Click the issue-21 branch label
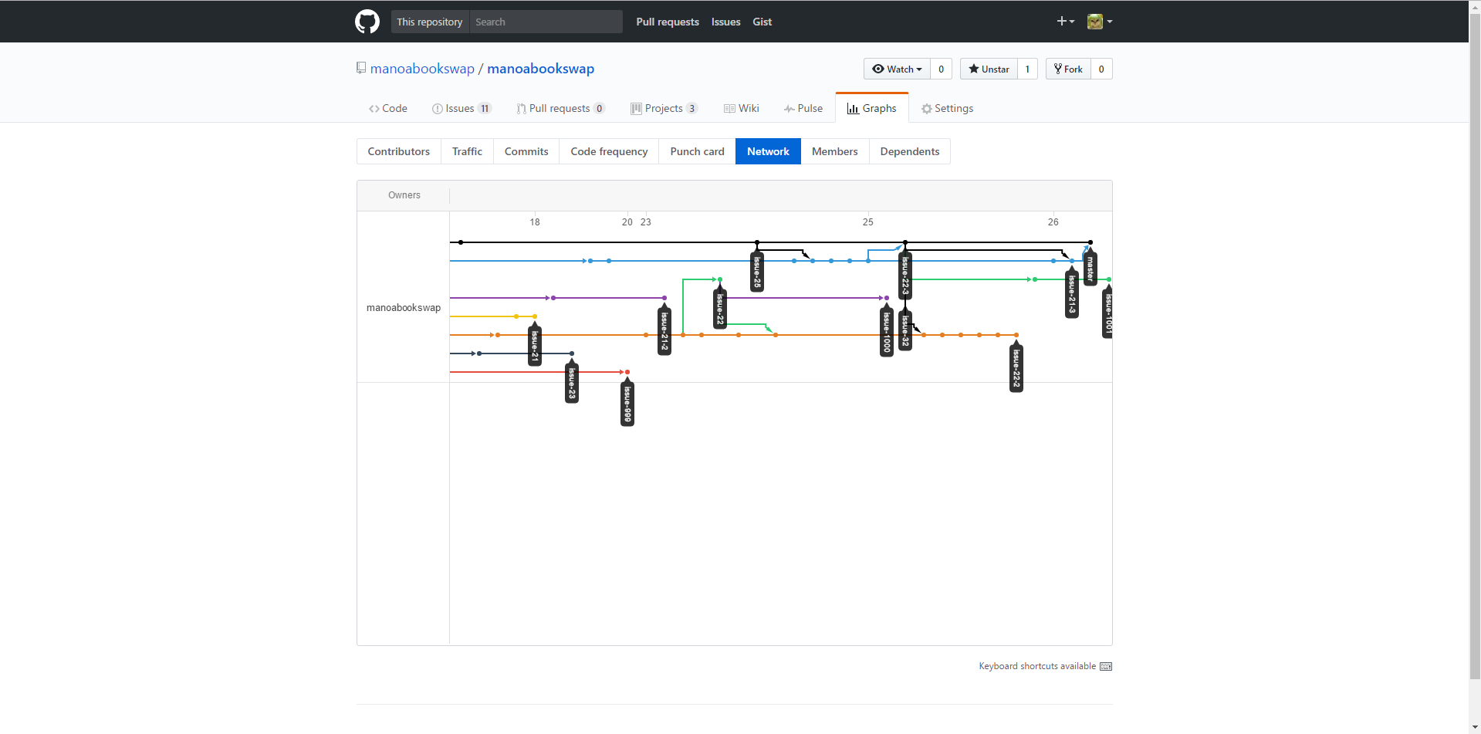1481x734 pixels. point(535,343)
